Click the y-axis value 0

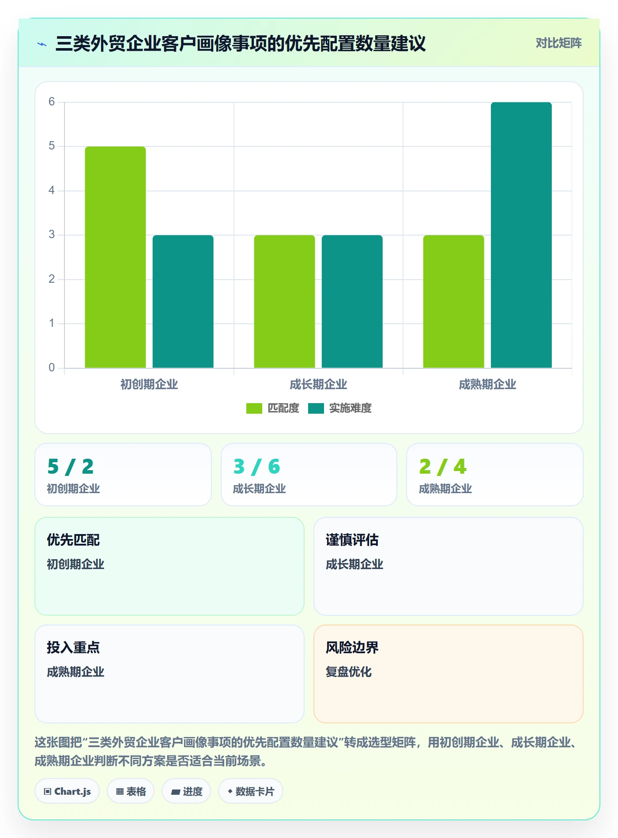pyautogui.click(x=52, y=367)
